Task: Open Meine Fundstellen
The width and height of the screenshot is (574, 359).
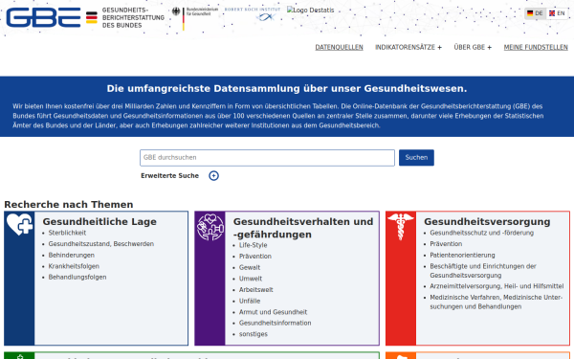Action: (x=536, y=47)
